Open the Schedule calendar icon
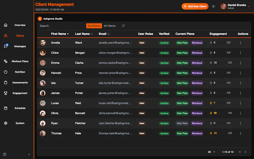 tap(6, 108)
